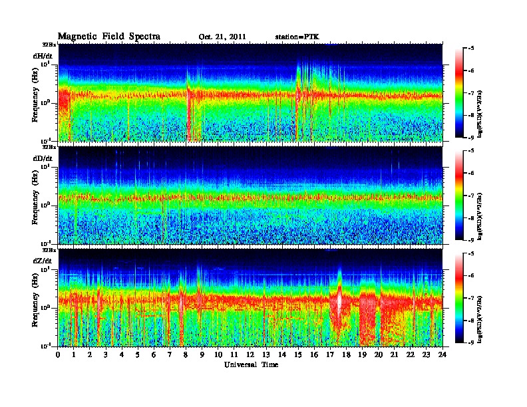Click the dD/dt spectrogram plot
Image resolution: width=527 pixels, height=407 pixels.
coord(250,196)
